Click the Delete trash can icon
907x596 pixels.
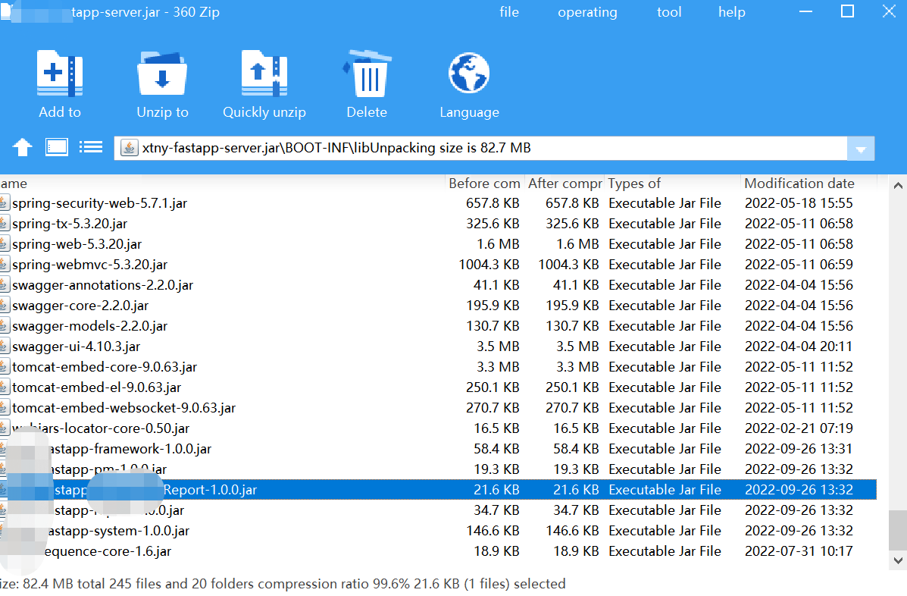point(367,74)
